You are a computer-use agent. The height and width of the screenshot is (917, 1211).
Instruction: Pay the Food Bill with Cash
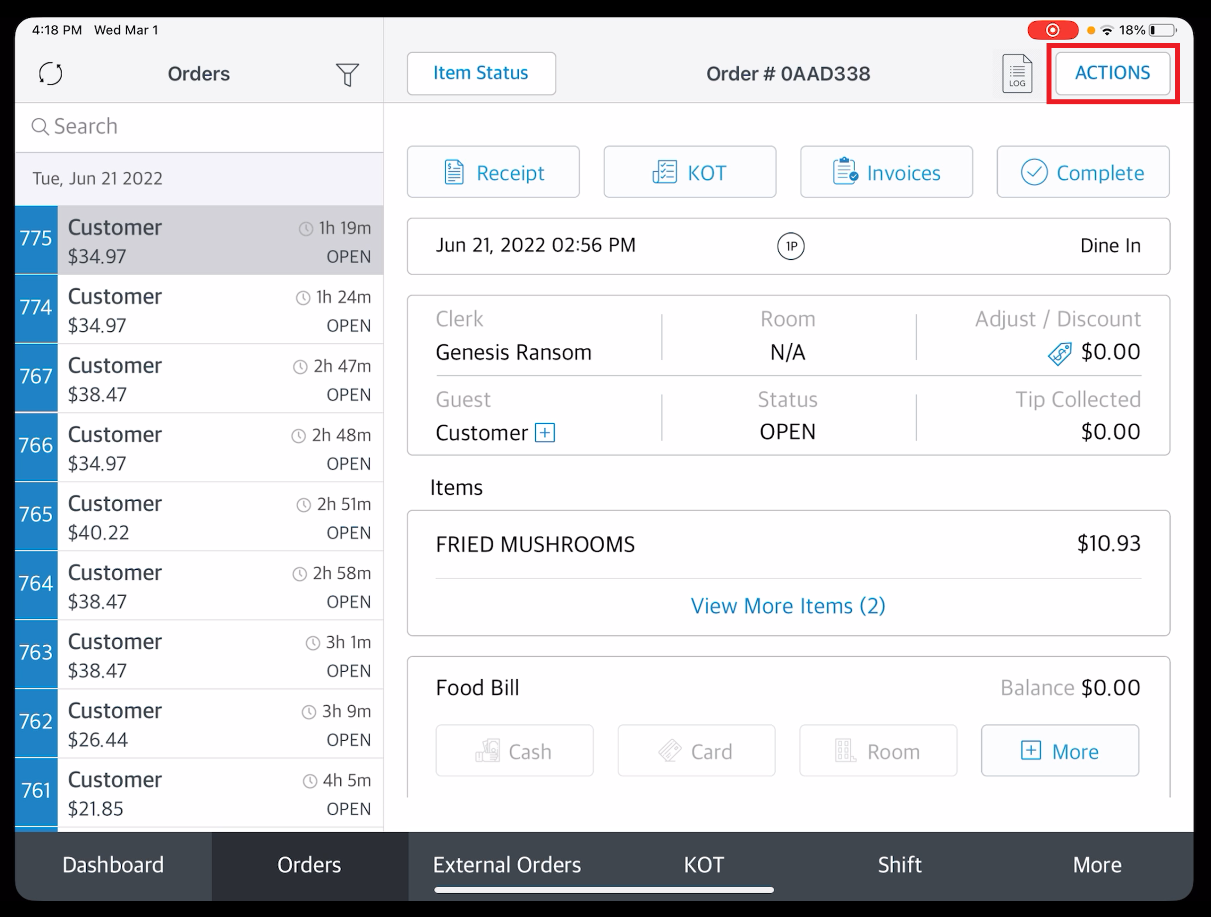point(513,751)
